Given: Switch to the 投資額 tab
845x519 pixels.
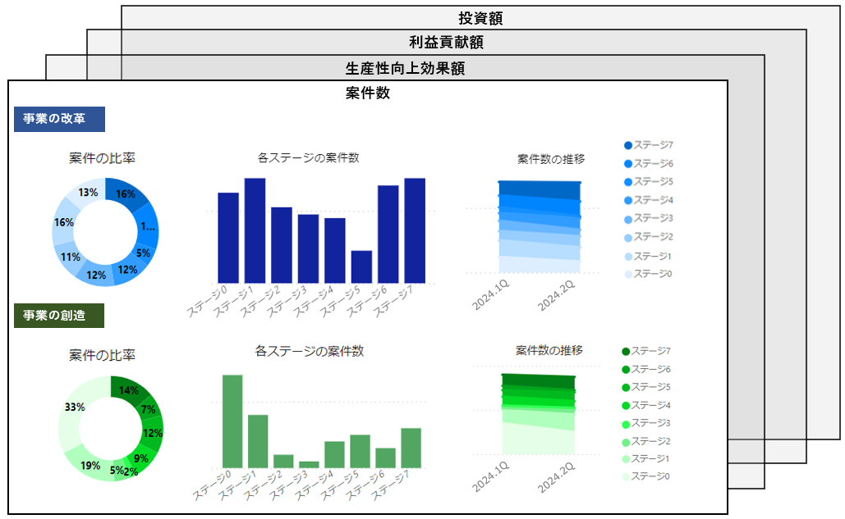Looking at the screenshot, I should click(480, 18).
